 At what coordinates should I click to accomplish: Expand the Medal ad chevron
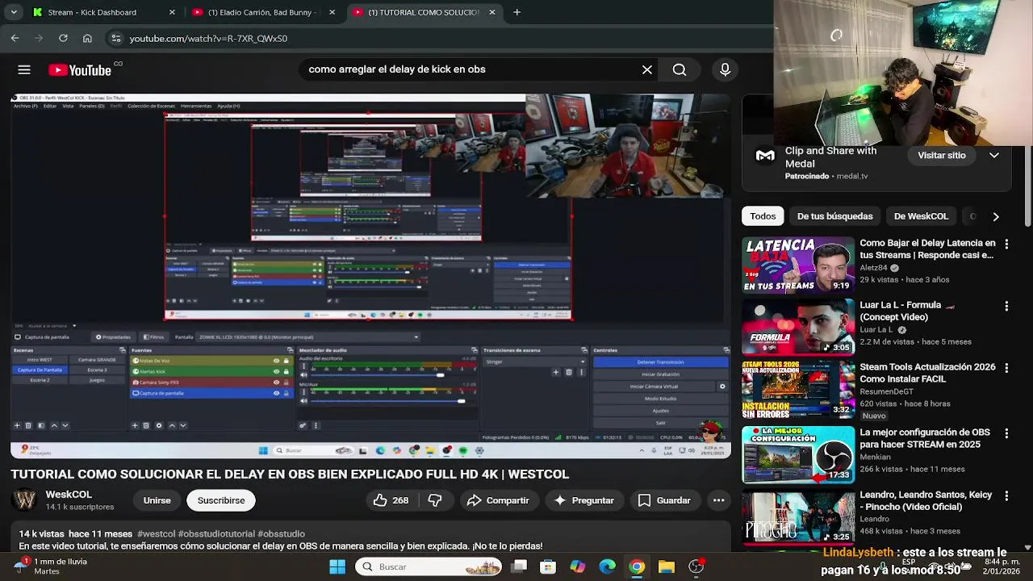[994, 155]
